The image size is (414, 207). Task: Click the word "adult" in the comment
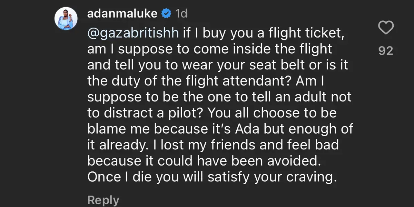coord(297,97)
